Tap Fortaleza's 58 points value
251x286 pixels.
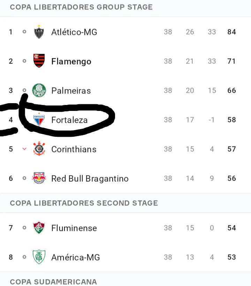click(232, 120)
